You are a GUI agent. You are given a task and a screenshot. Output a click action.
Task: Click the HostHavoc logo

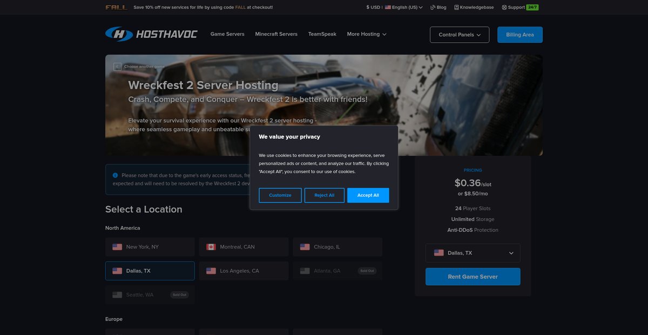[x=151, y=34]
